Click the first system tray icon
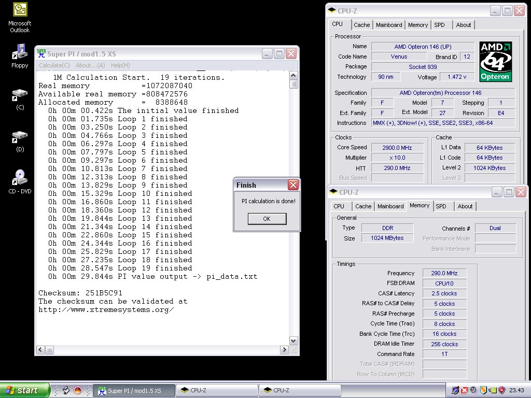 click(455, 390)
